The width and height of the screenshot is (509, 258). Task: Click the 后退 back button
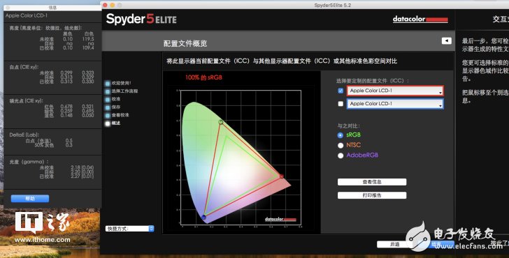395,245
